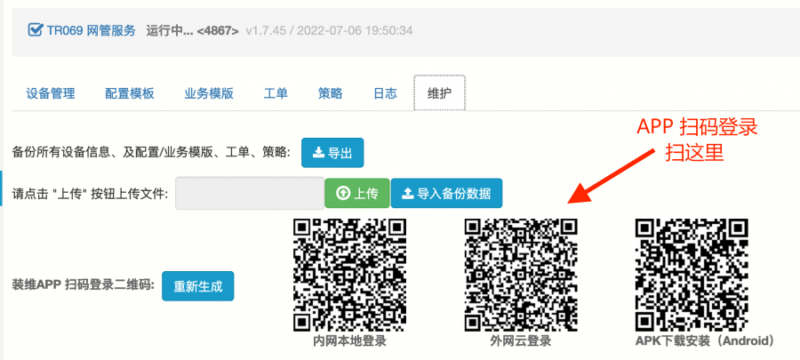Click the 外网云登录 QR code
Image resolution: width=800 pixels, height=360 pixels.
click(521, 274)
